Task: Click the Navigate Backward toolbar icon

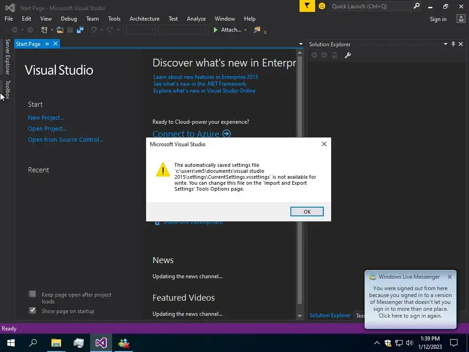Action: 14,30
